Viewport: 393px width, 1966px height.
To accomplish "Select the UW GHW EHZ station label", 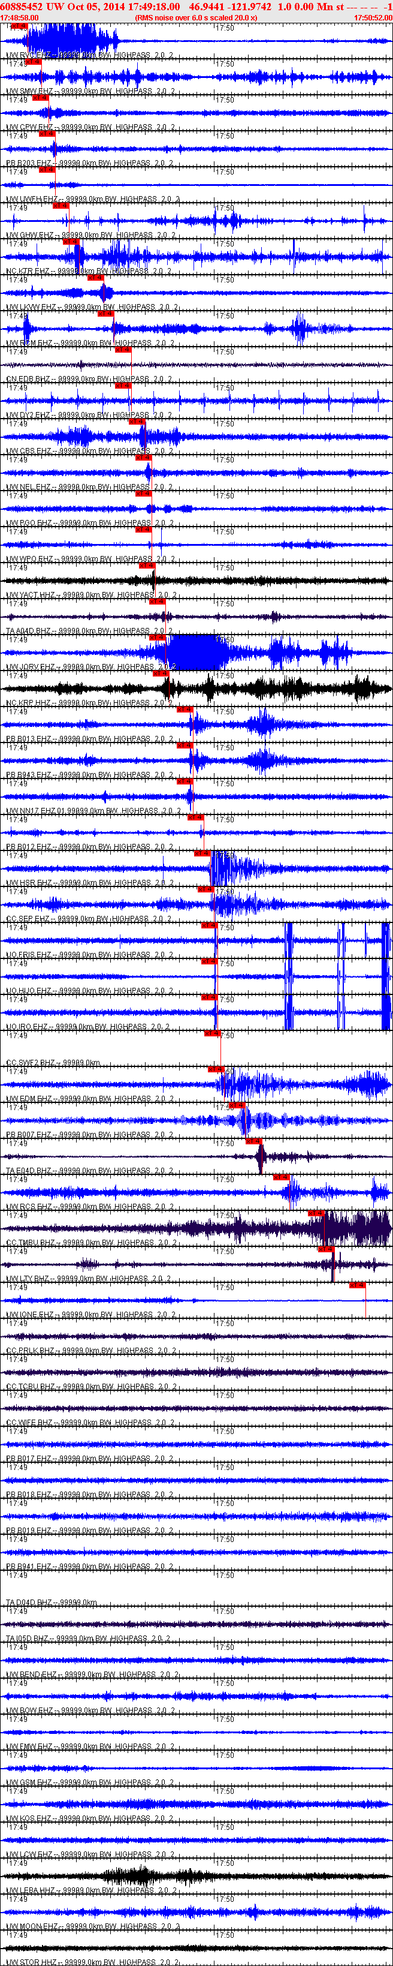I will pos(92,235).
